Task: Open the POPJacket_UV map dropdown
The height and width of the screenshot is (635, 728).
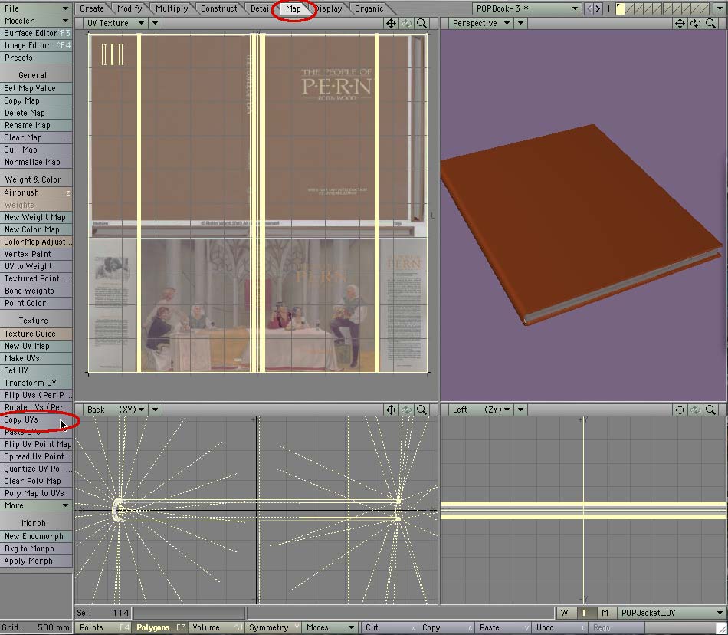Action: pyautogui.click(x=671, y=613)
